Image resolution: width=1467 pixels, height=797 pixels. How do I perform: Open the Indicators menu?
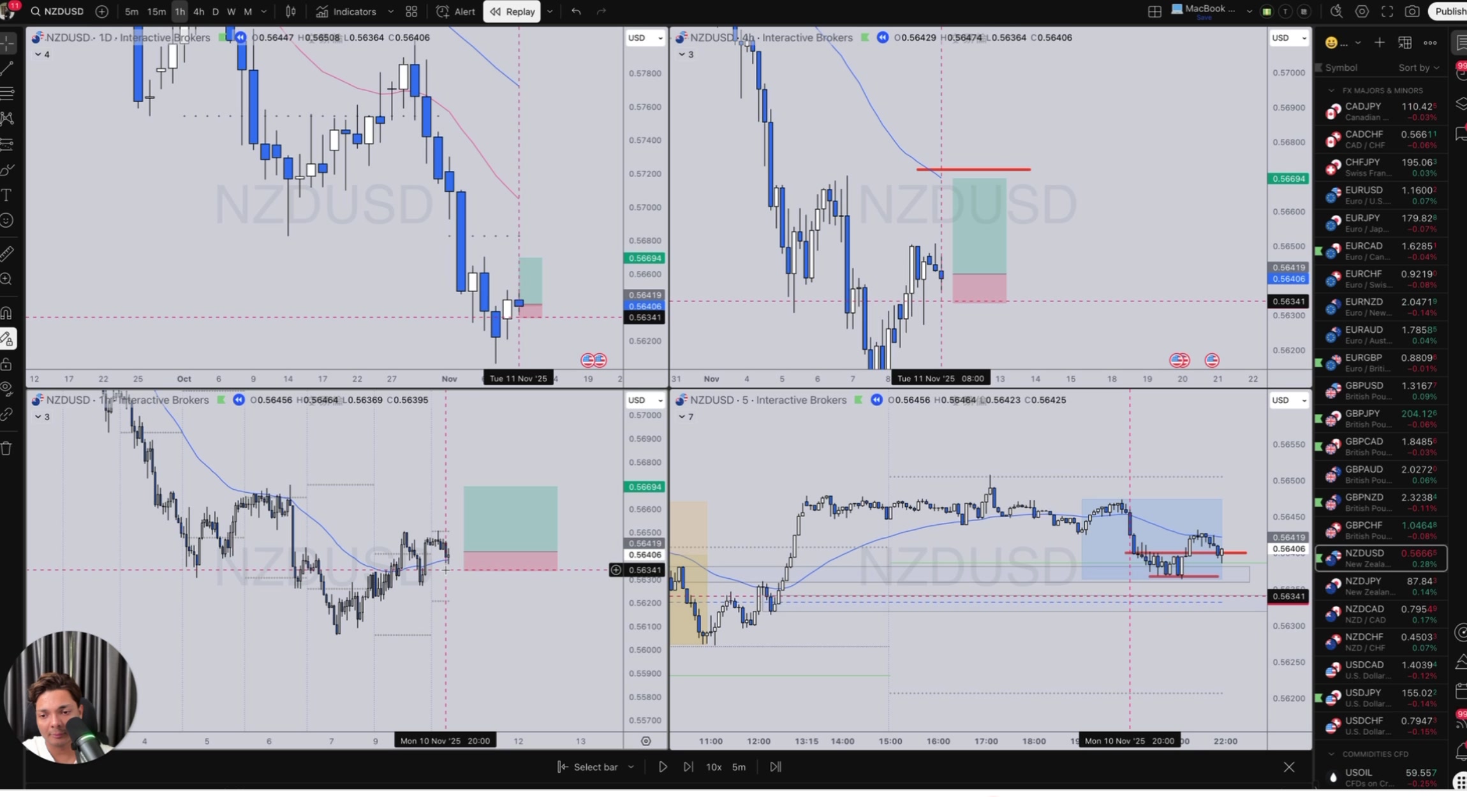coord(346,11)
